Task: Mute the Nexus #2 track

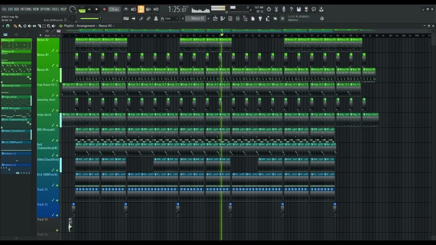Action: click(57, 51)
